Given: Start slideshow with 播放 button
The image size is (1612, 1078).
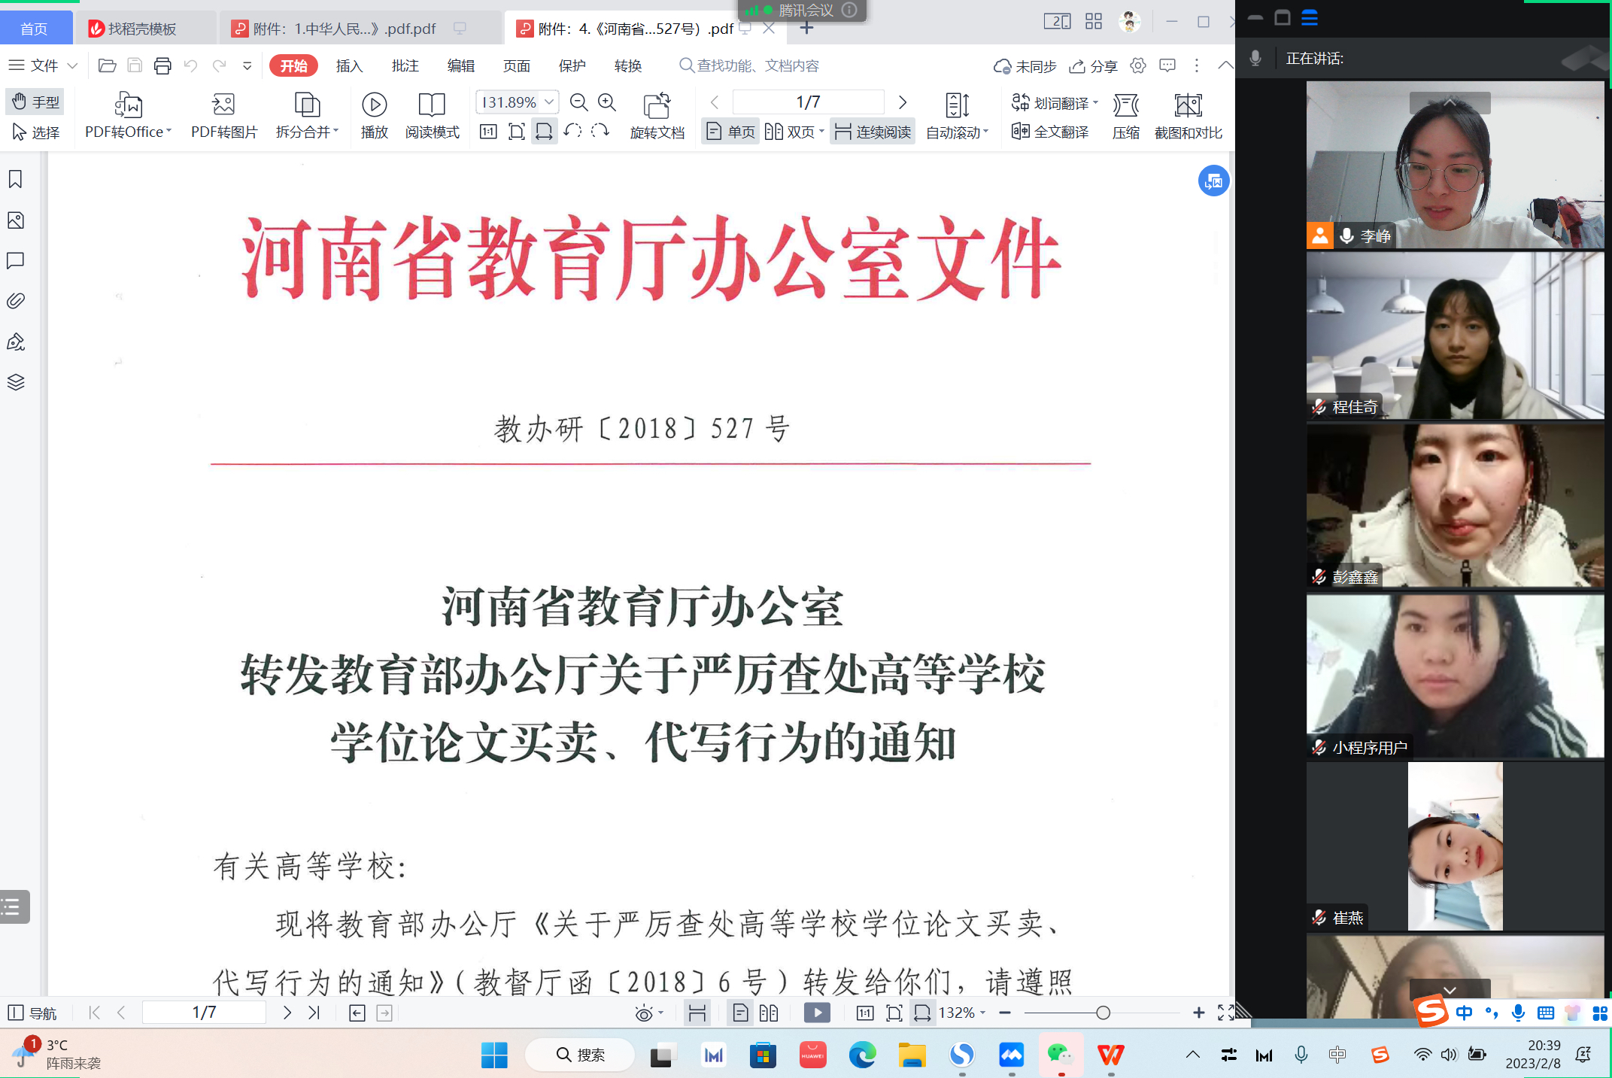Looking at the screenshot, I should pyautogui.click(x=374, y=117).
